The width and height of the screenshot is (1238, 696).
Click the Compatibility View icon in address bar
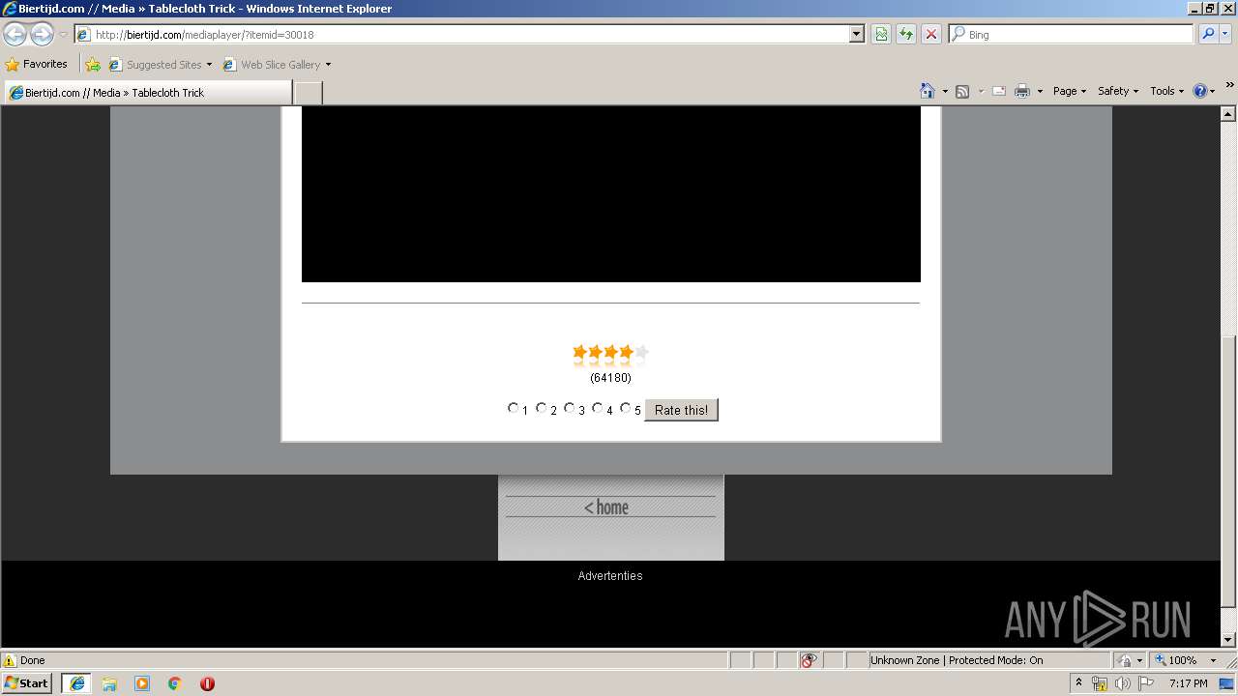tap(881, 34)
